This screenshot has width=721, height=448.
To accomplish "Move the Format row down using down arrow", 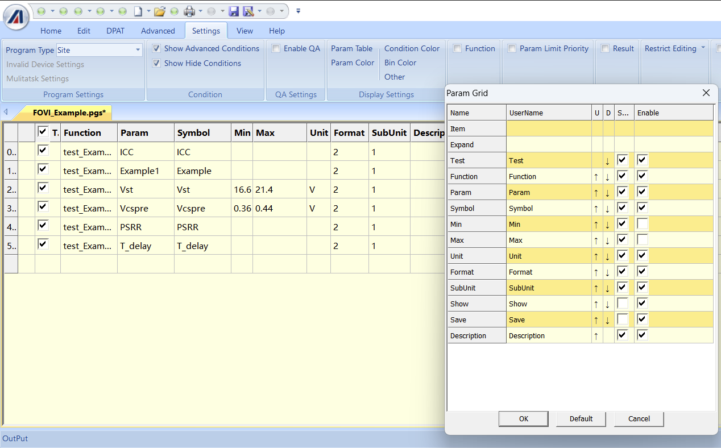I will coord(607,272).
